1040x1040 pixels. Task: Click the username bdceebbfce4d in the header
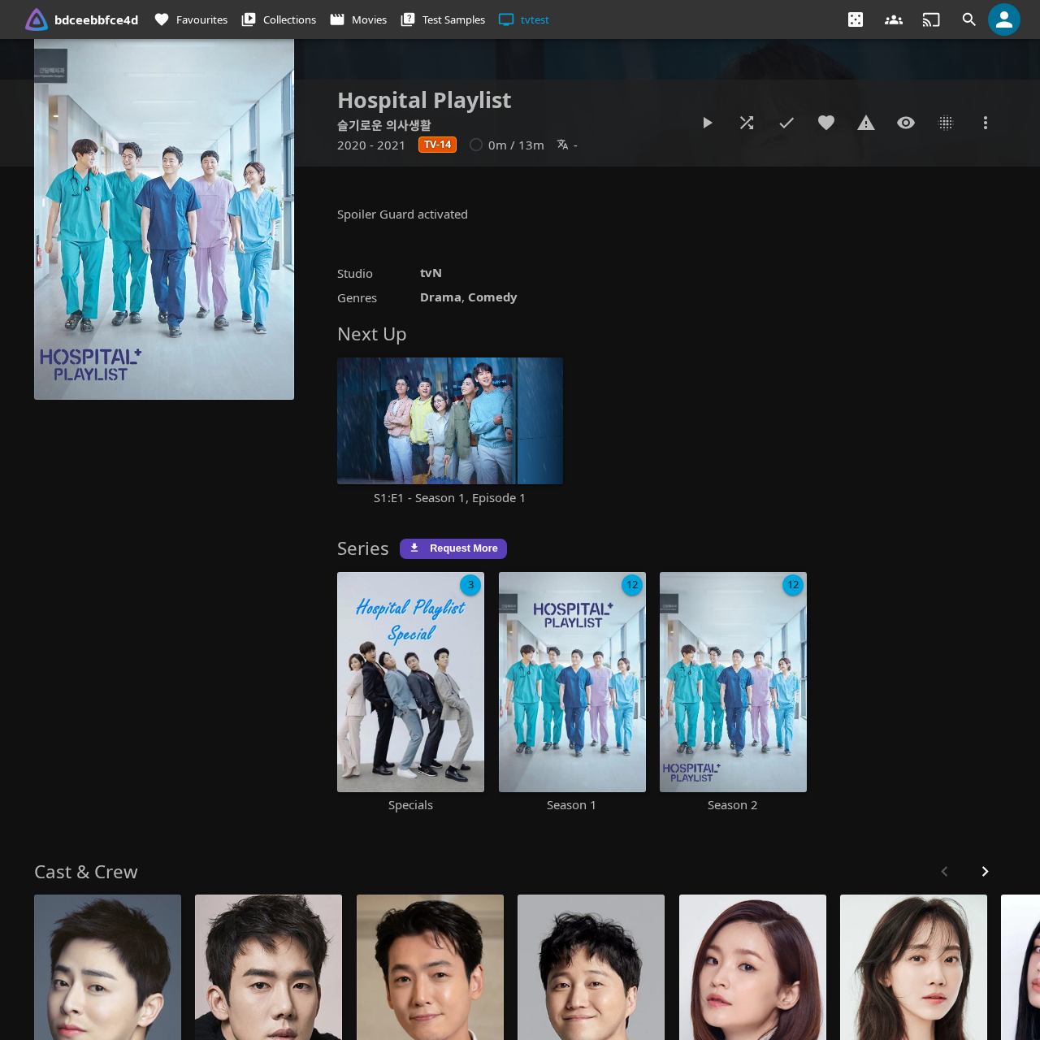[x=96, y=19]
